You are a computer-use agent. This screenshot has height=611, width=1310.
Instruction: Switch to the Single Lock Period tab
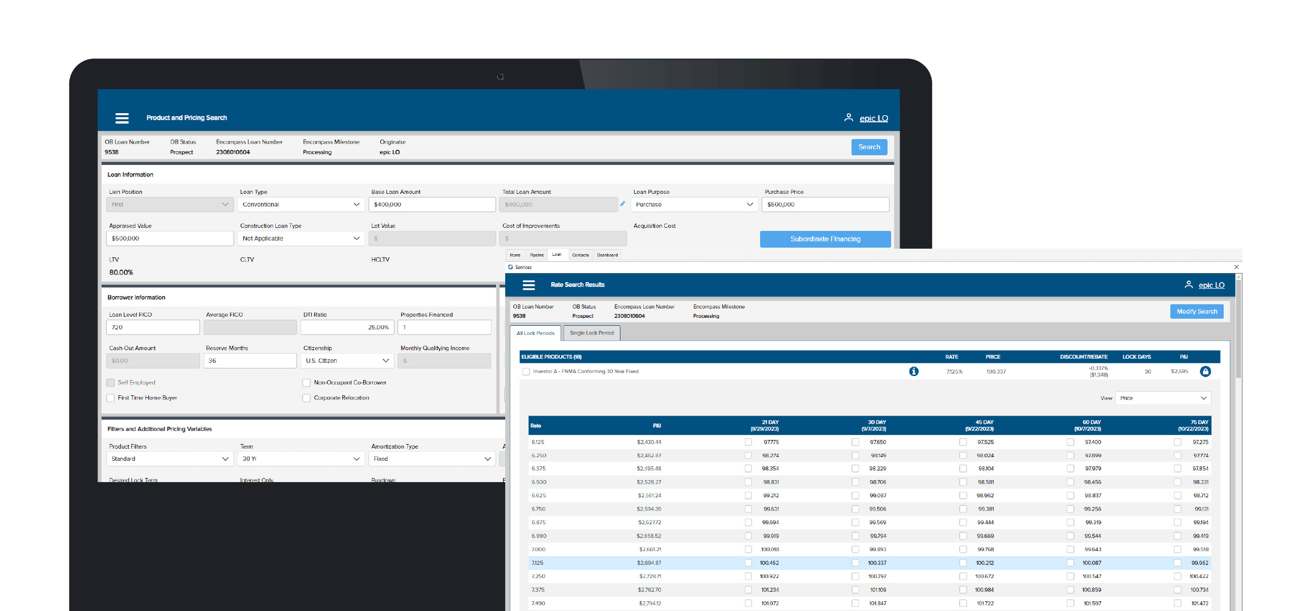[592, 333]
